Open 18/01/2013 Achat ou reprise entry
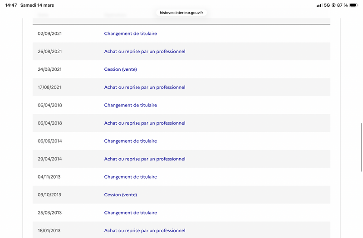 coord(144,230)
